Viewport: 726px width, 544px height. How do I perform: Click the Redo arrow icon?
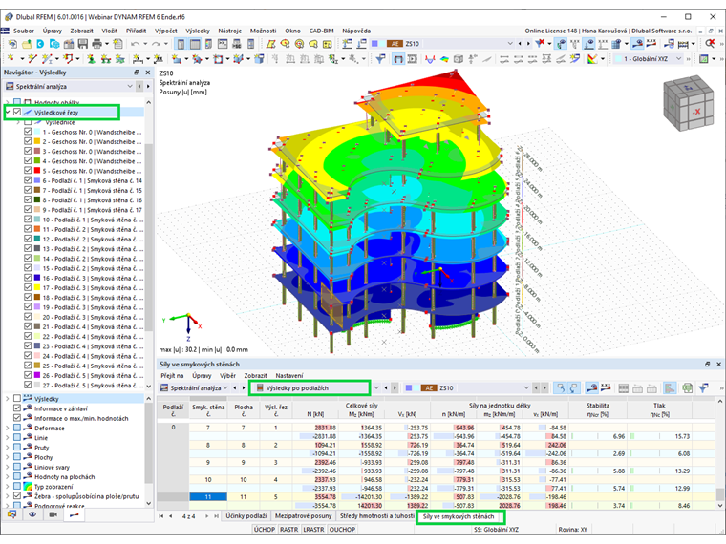coord(157,44)
